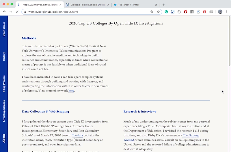
Task: Follow the 'here' link to more work
Action: click(71, 91)
